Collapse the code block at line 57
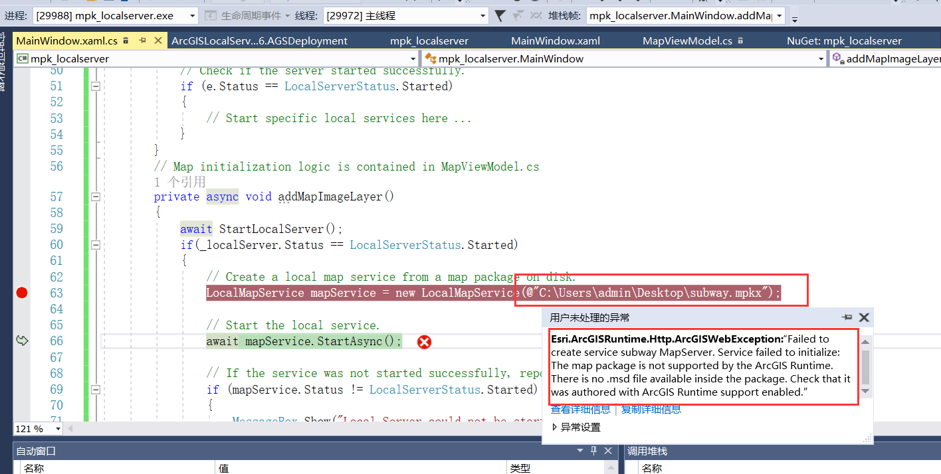Viewport: 941px width, 474px height. [x=96, y=197]
